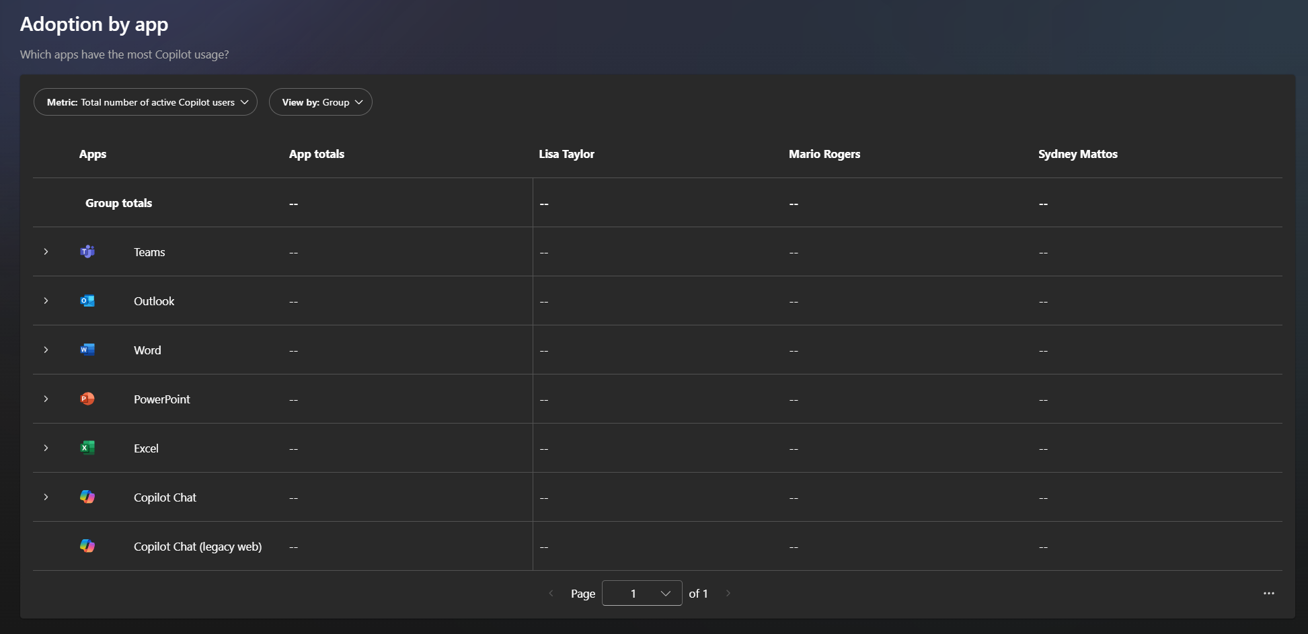Click the Copilot Chat row icon
The image size is (1308, 634).
(x=87, y=497)
